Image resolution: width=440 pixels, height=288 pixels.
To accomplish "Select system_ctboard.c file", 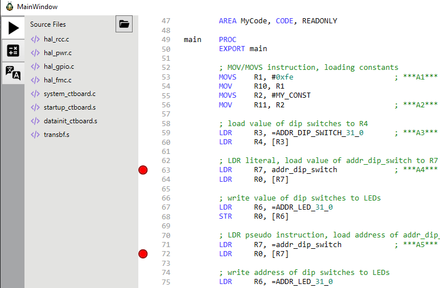I will tap(69, 94).
